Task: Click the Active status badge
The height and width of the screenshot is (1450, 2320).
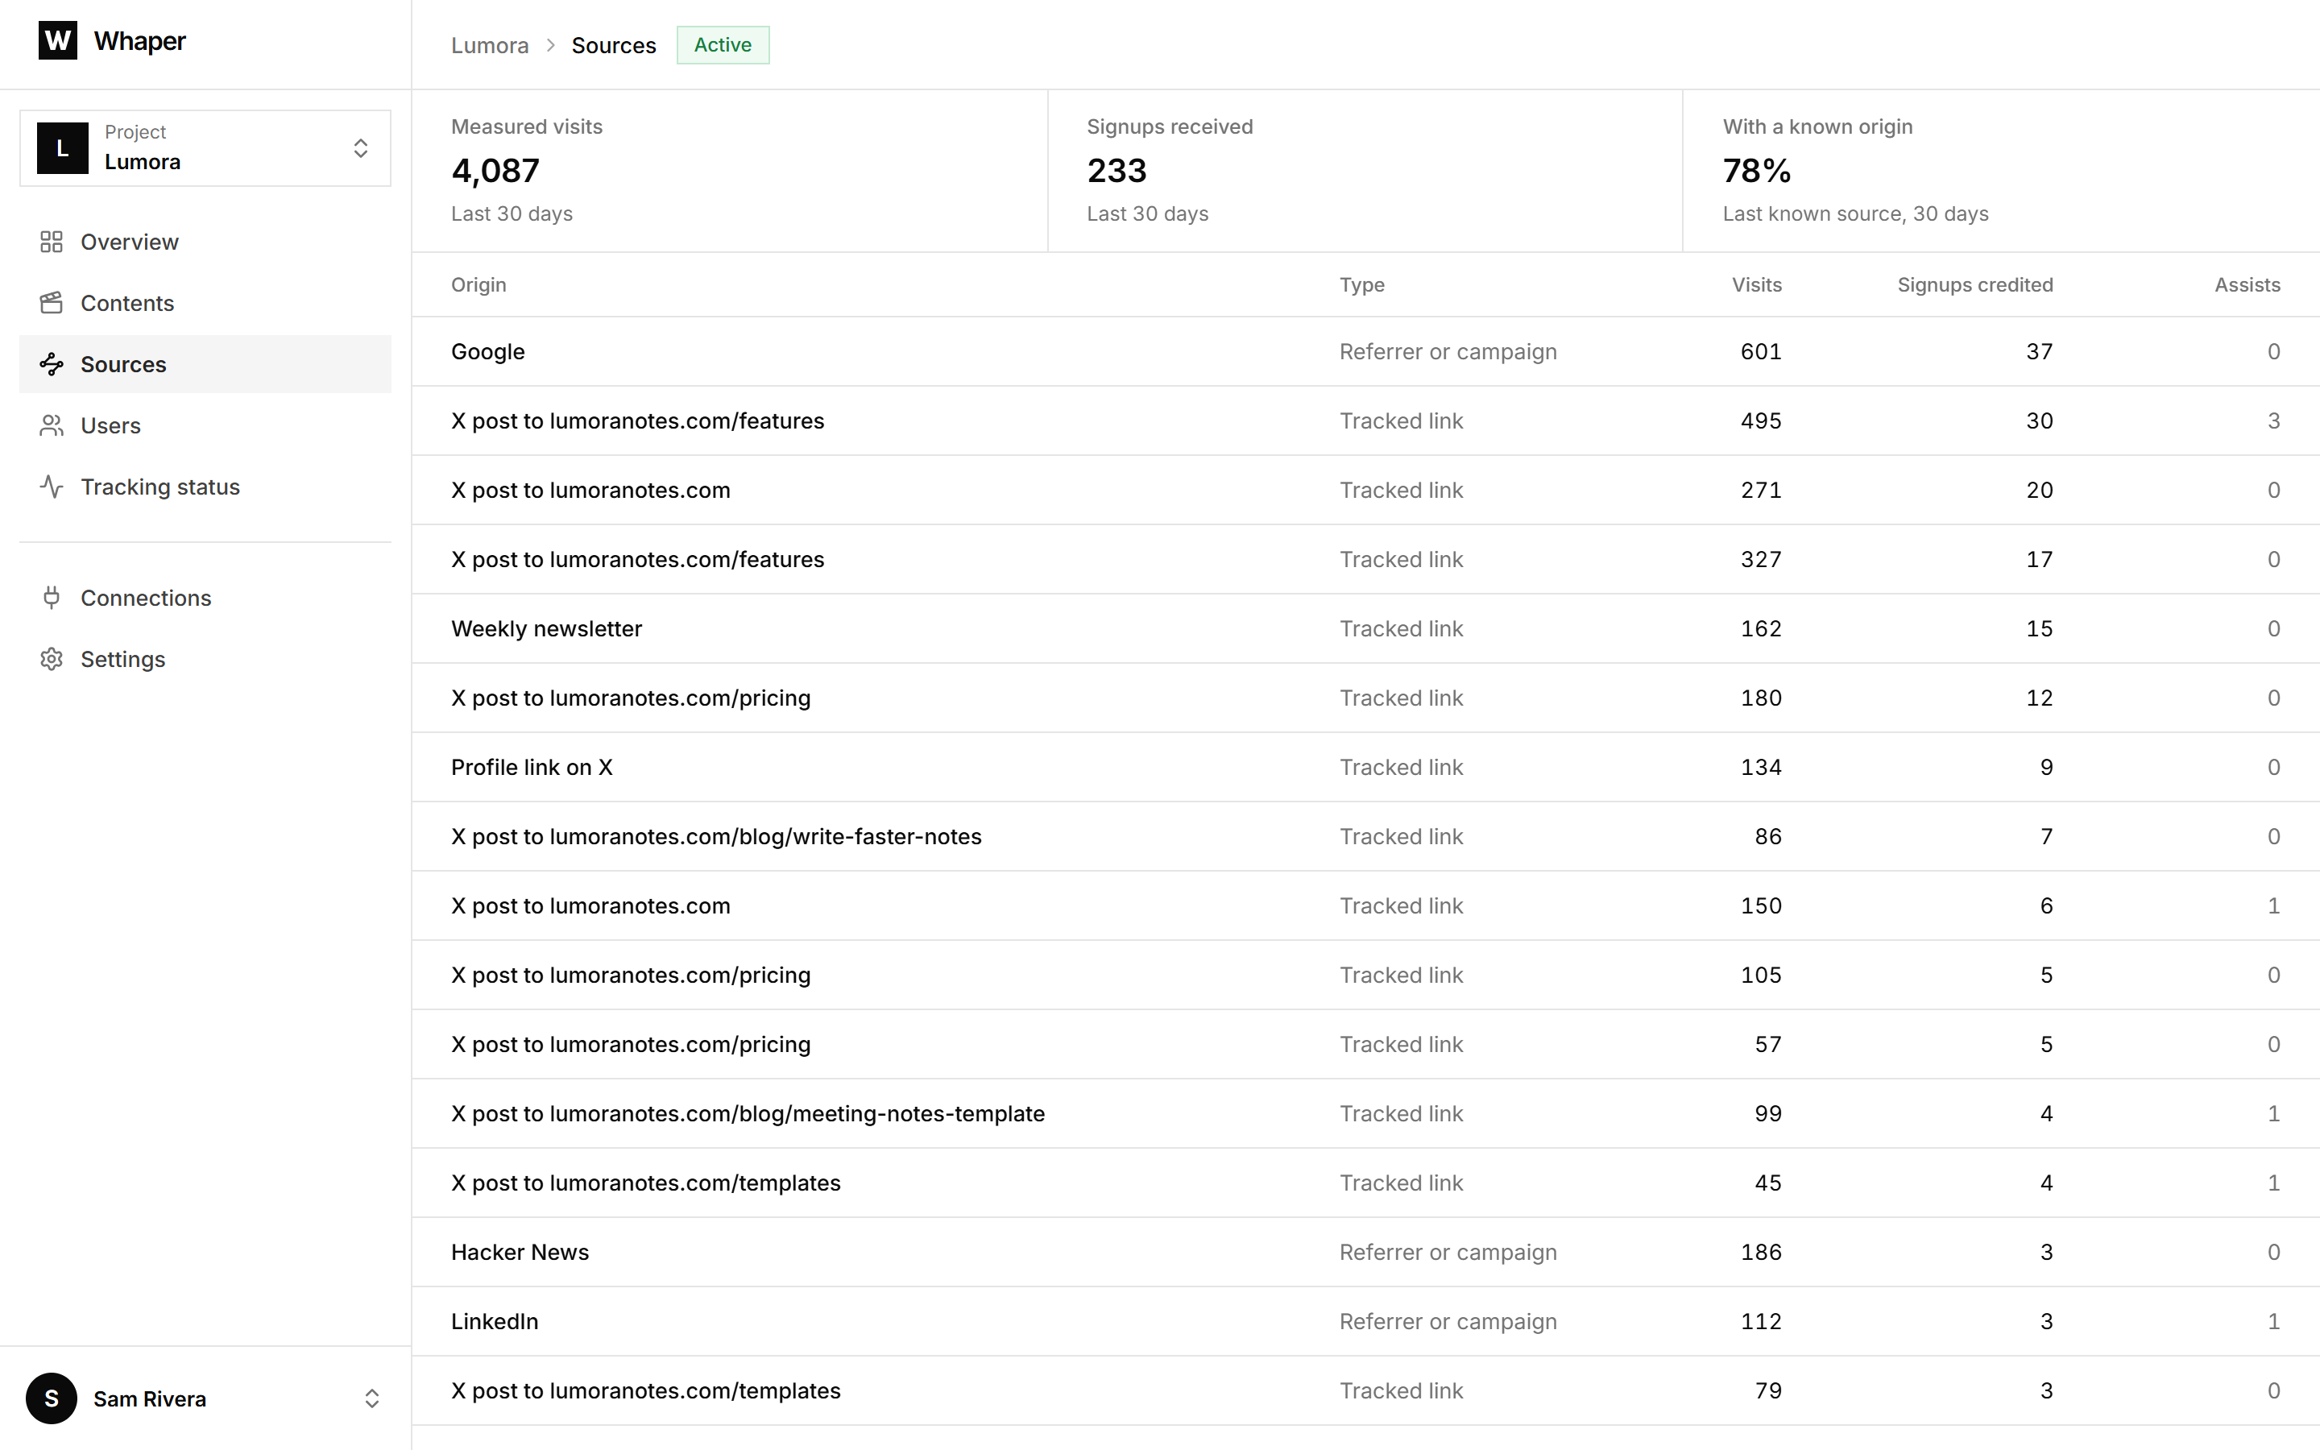Action: (723, 45)
